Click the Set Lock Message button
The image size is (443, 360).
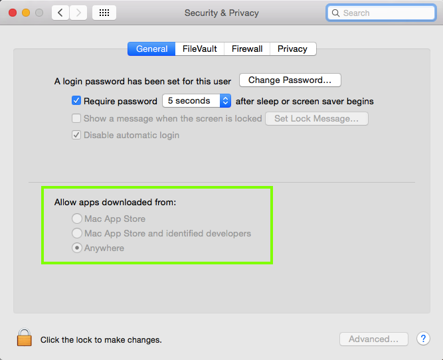[x=316, y=118]
